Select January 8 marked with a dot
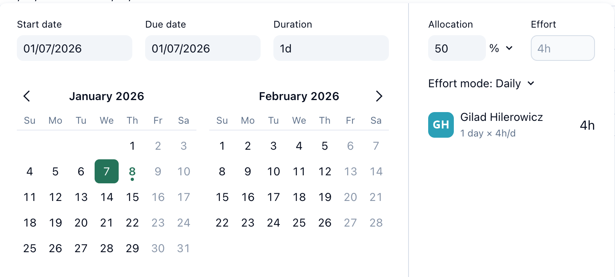The height and width of the screenshot is (277, 615). (x=132, y=172)
